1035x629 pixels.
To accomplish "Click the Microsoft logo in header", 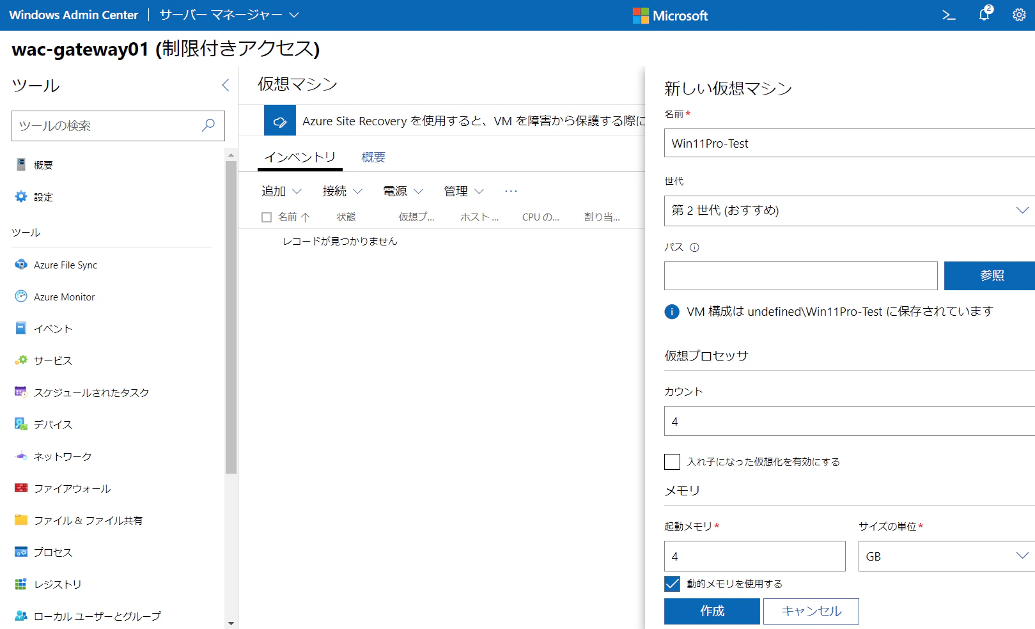I will pyautogui.click(x=670, y=15).
